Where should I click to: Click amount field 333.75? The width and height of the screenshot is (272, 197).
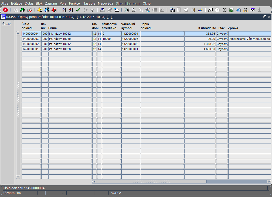pyautogui.click(x=200, y=34)
